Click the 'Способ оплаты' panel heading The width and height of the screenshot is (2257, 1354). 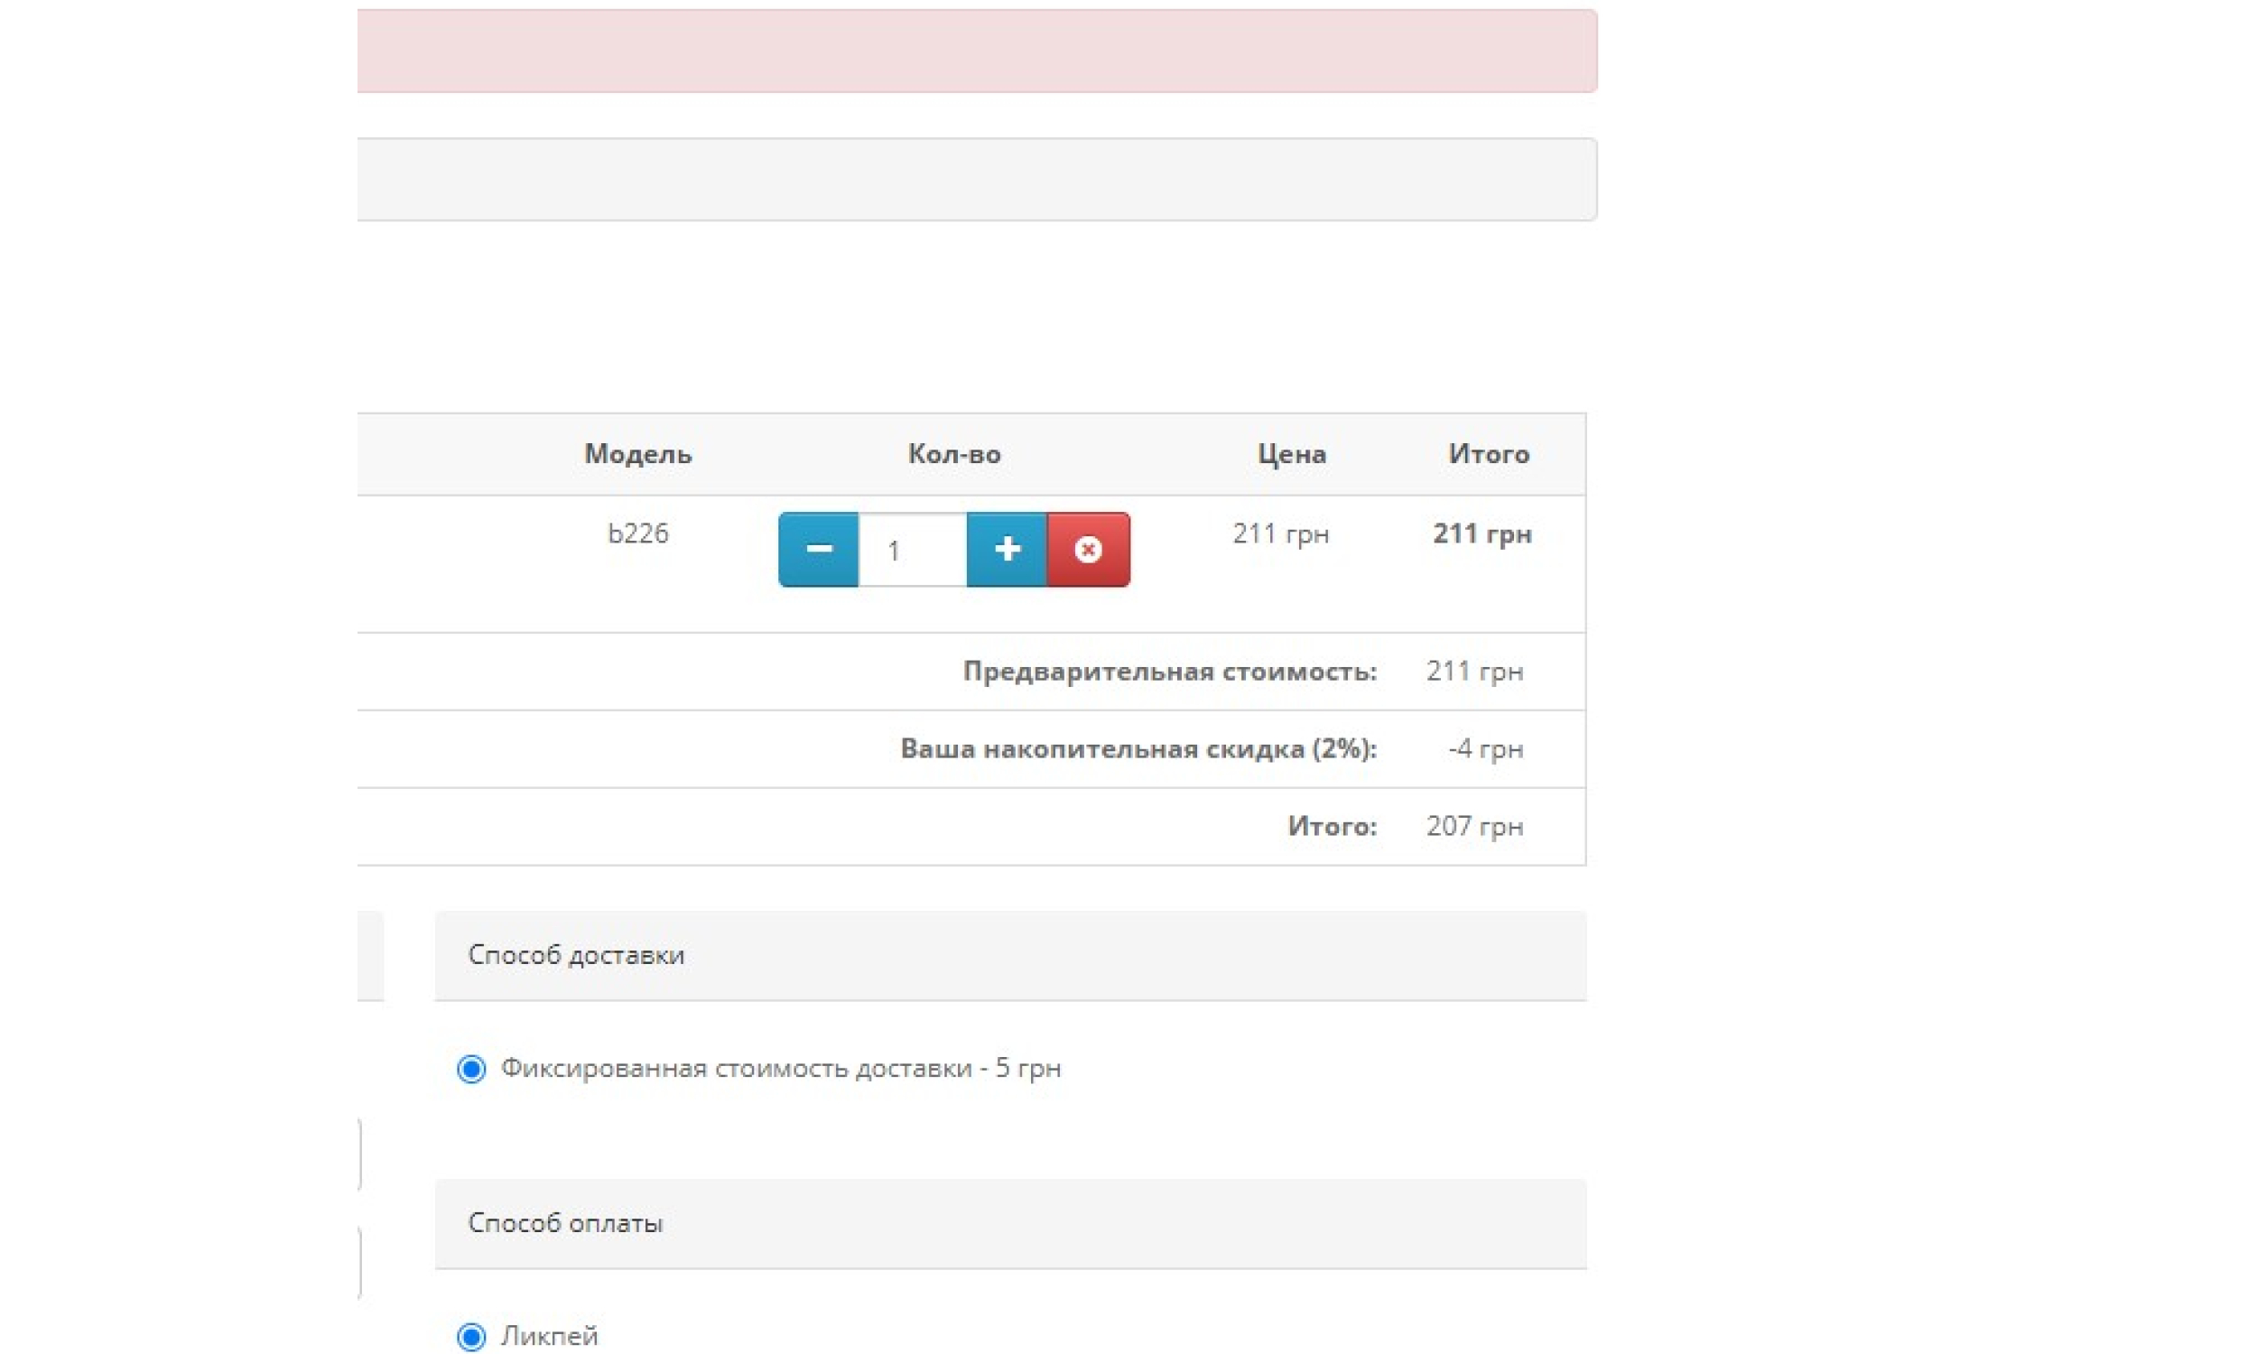pos(565,1223)
